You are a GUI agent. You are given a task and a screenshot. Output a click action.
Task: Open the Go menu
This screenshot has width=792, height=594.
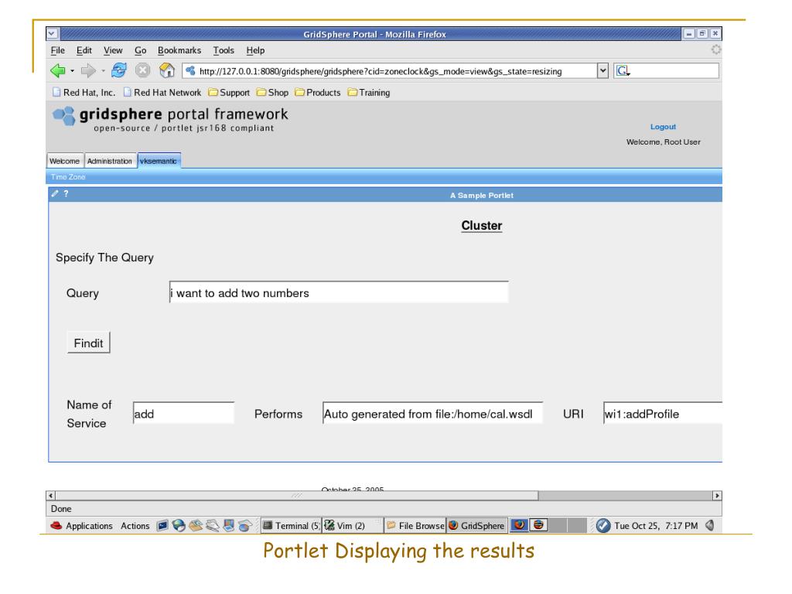(x=141, y=50)
